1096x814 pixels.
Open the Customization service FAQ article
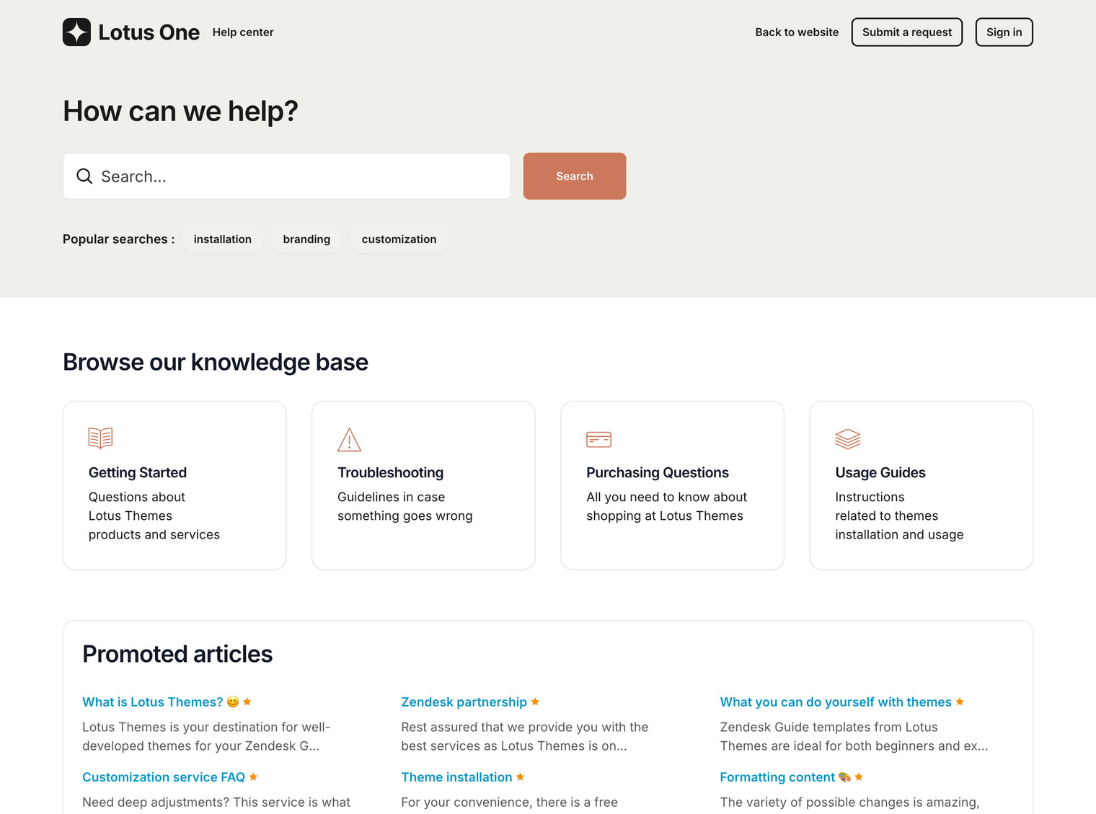(164, 777)
